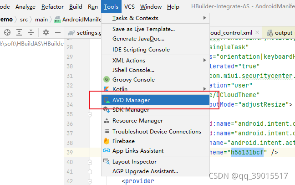The image size is (295, 185).
Task: Click the Groovy Console green icon
Action: tap(107, 79)
